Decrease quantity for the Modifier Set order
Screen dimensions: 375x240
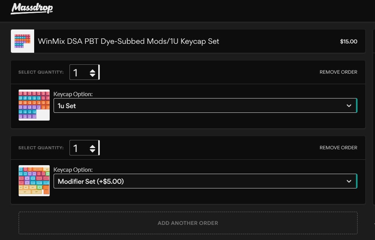click(x=92, y=150)
